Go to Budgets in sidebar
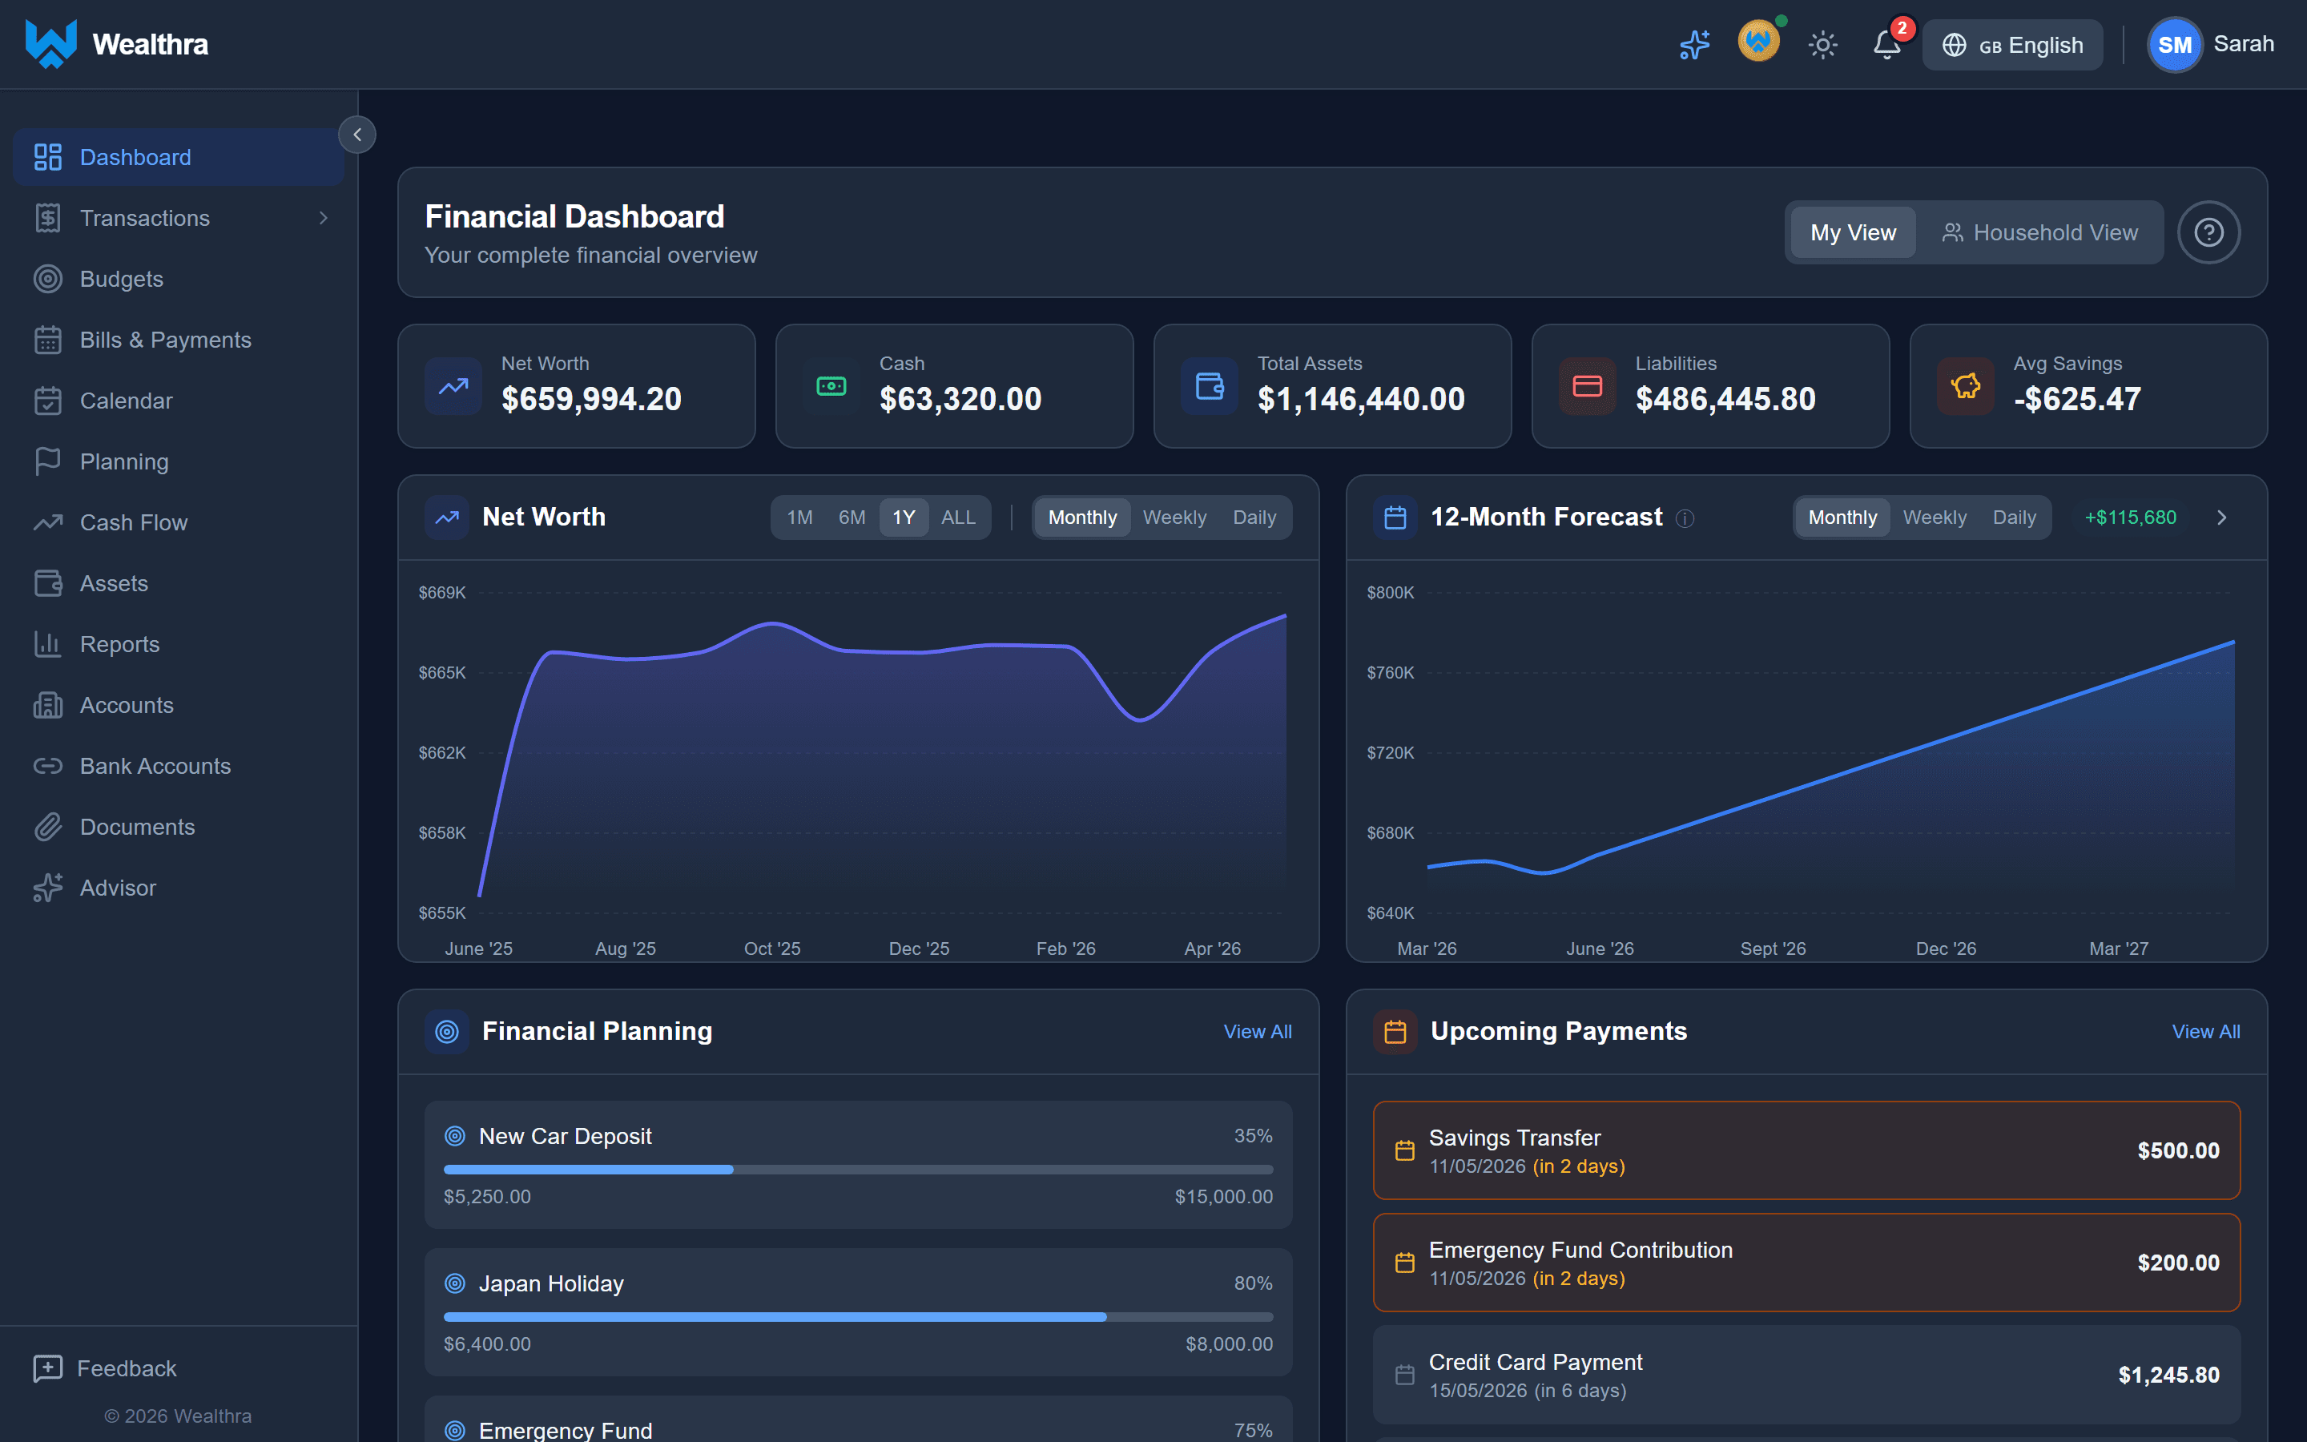The height and width of the screenshot is (1442, 2307). click(x=179, y=280)
